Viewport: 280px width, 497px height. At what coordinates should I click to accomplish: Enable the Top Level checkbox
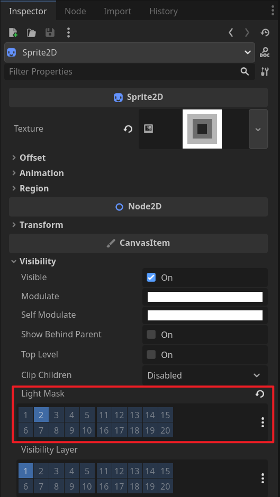[x=151, y=354]
